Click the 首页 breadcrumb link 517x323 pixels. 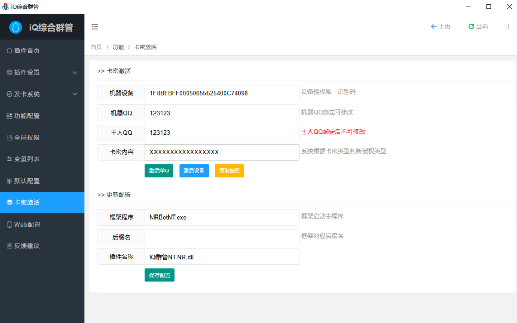coord(96,47)
